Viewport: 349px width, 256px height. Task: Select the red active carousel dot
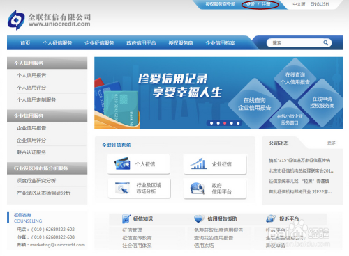[x=225, y=123]
